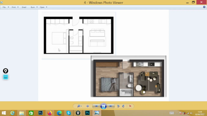Open the taskbar clock and date

coord(200,113)
